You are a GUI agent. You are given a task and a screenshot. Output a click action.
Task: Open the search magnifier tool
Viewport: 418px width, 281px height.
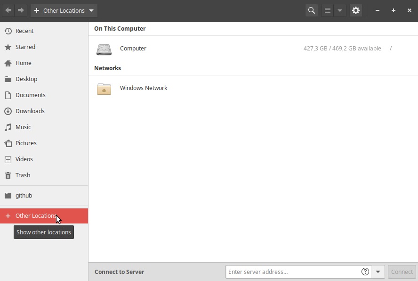(311, 10)
